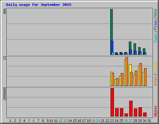The image size is (159, 124).
Task: Click the 23 sites axis label
Action: 5,58
